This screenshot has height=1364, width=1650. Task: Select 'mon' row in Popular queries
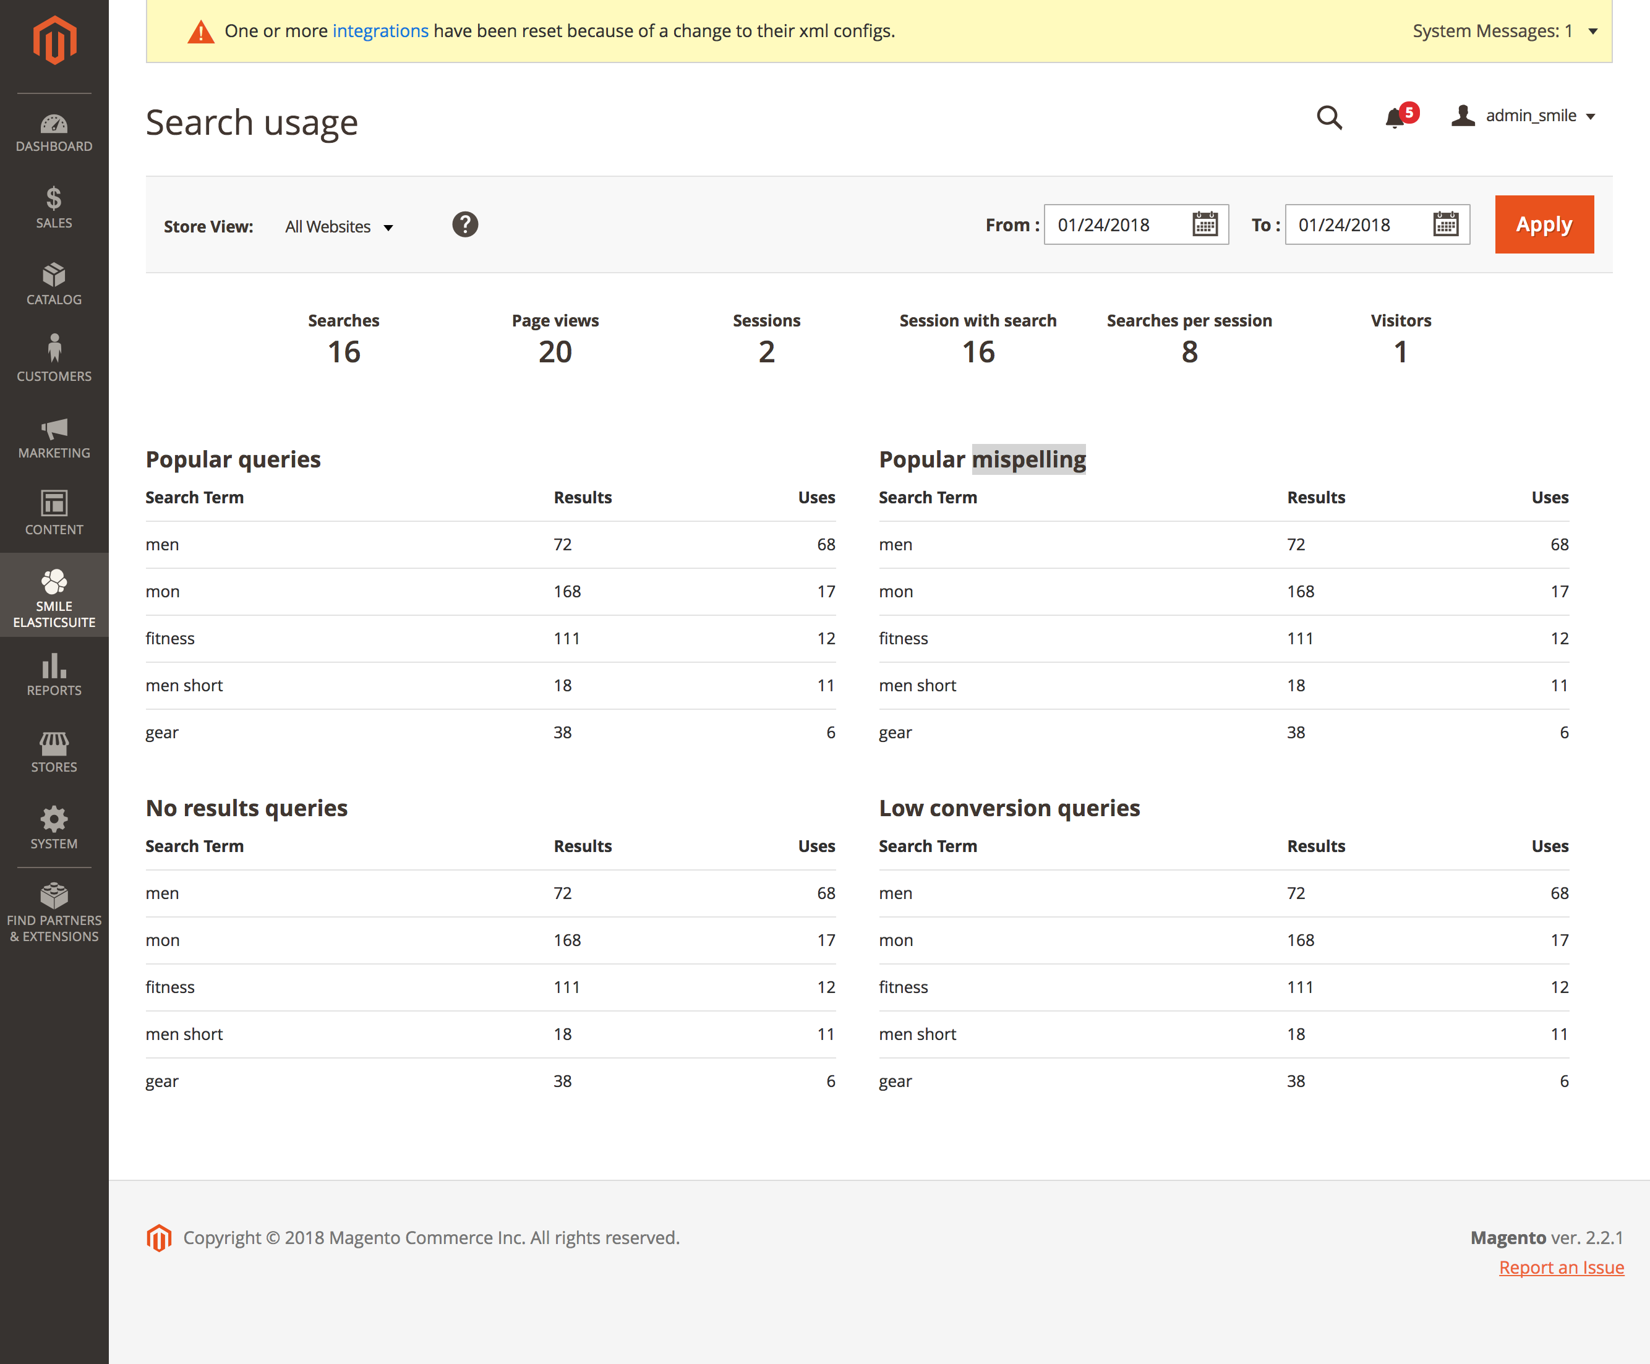pos(490,592)
